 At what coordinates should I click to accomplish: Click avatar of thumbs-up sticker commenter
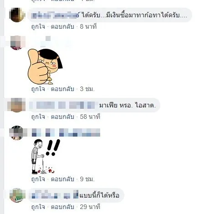[17, 43]
